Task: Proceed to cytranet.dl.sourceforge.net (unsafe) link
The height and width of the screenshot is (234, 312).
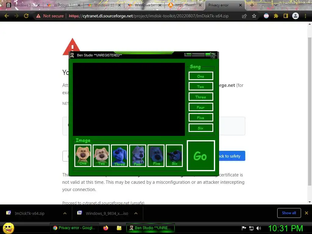Action: point(103,203)
